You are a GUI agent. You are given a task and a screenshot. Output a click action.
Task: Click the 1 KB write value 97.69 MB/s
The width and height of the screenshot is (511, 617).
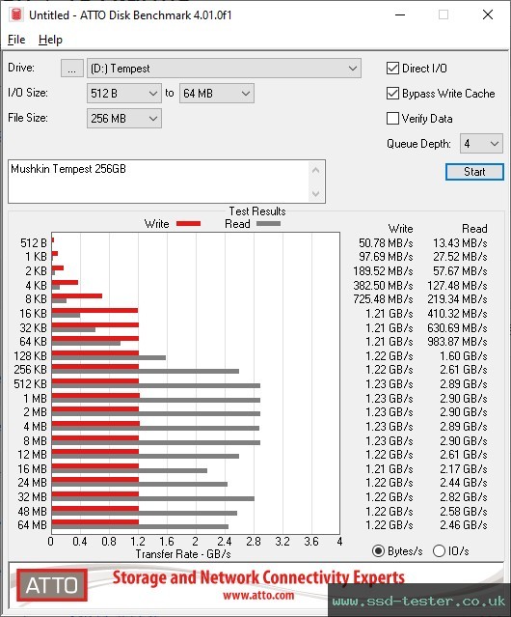(386, 257)
